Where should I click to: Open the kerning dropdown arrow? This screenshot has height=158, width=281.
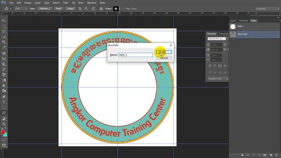pyautogui.click(x=225, y=50)
